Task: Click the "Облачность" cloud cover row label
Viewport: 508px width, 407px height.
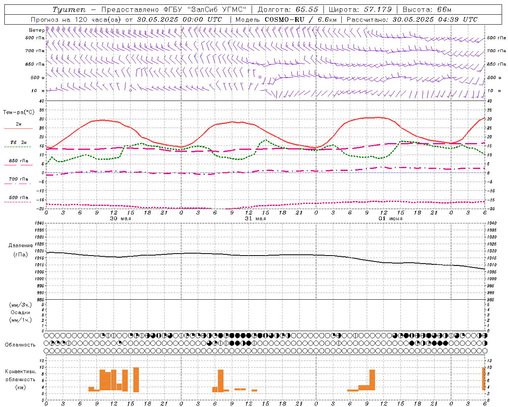Action: (20, 345)
